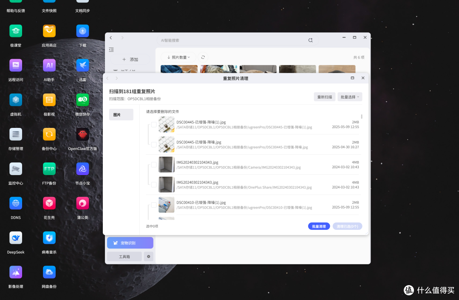The image size is (459, 300).
Task: Launch the 网盘备份 app
Action: point(49,272)
